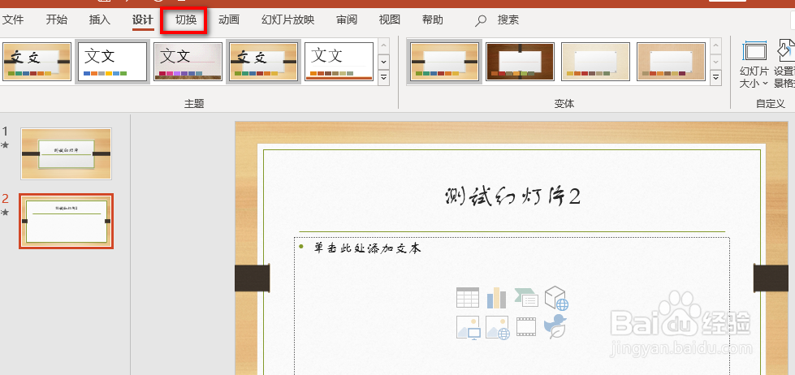Open the 审阅 ribbon tab
The image size is (795, 375).
(347, 20)
